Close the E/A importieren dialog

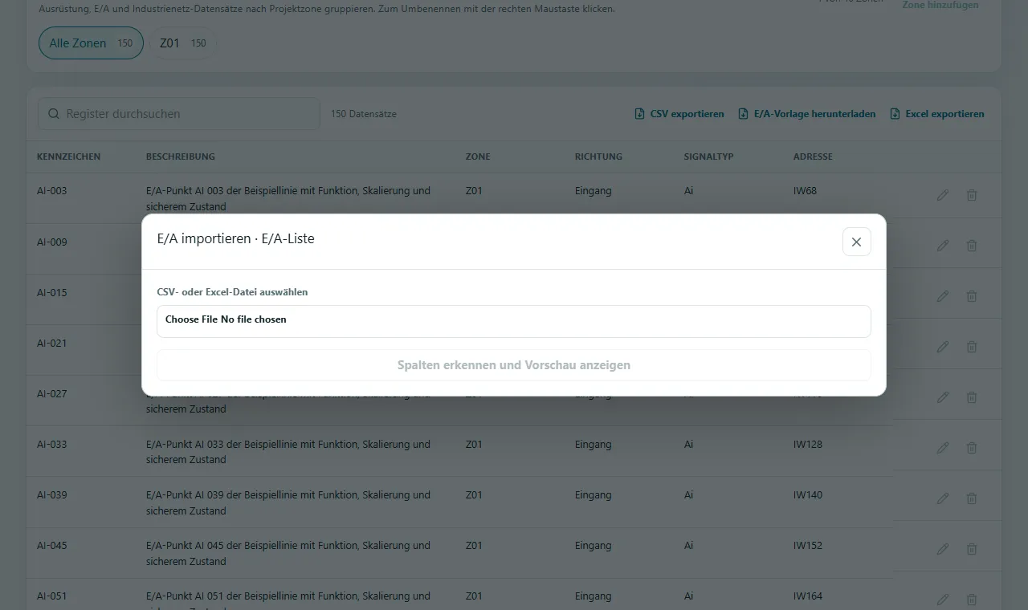coord(856,242)
